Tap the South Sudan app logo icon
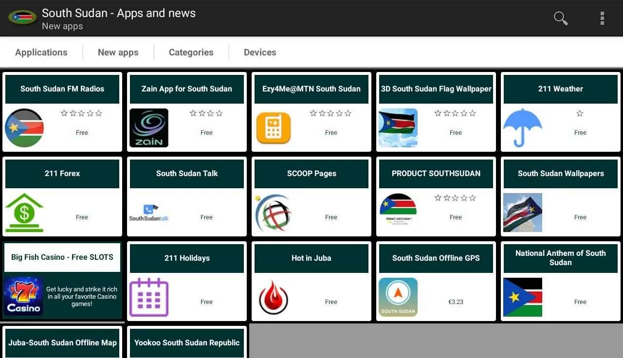This screenshot has height=358, width=623. (x=22, y=18)
